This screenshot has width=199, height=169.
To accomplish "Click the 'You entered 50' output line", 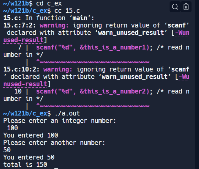I will point(29,157).
